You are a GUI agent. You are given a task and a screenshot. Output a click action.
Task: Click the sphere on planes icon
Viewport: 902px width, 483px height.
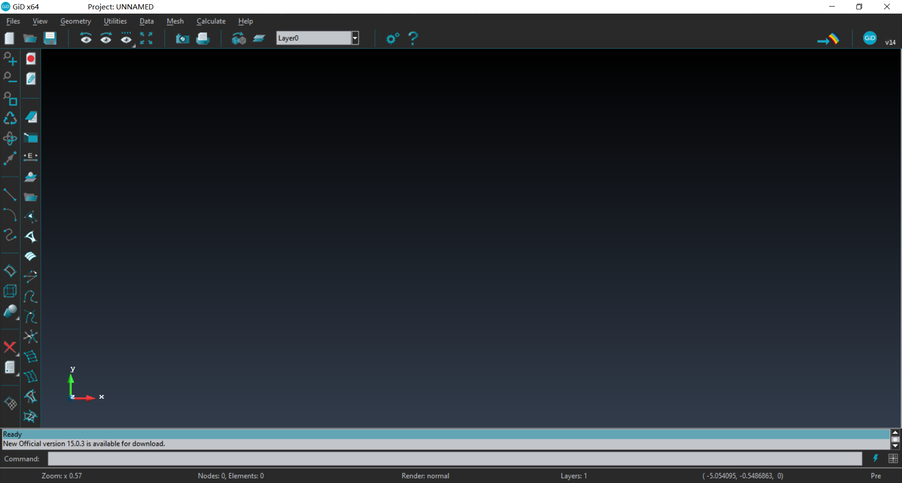(x=31, y=177)
